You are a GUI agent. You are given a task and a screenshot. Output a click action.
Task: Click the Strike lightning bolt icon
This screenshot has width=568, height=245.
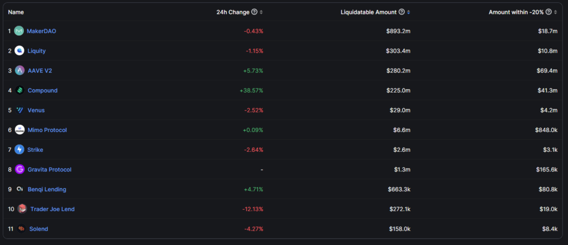tap(19, 150)
